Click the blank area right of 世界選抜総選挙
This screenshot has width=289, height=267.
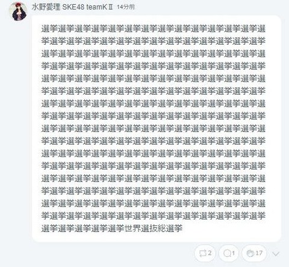tap(224, 228)
